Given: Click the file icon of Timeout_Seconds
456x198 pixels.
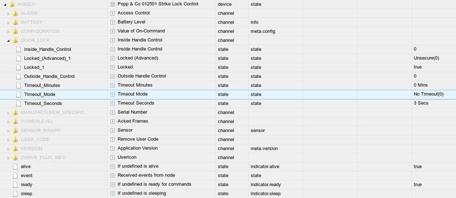Looking at the screenshot, I should pyautogui.click(x=19, y=104).
